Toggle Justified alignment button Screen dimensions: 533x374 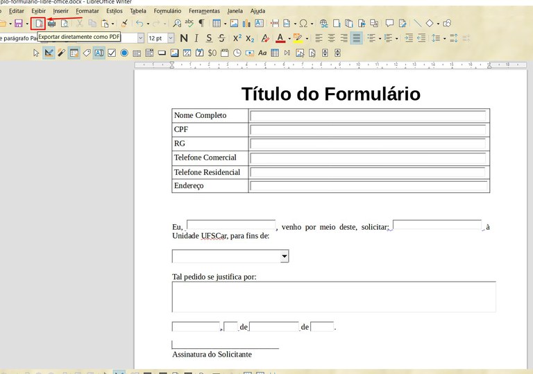pos(356,38)
